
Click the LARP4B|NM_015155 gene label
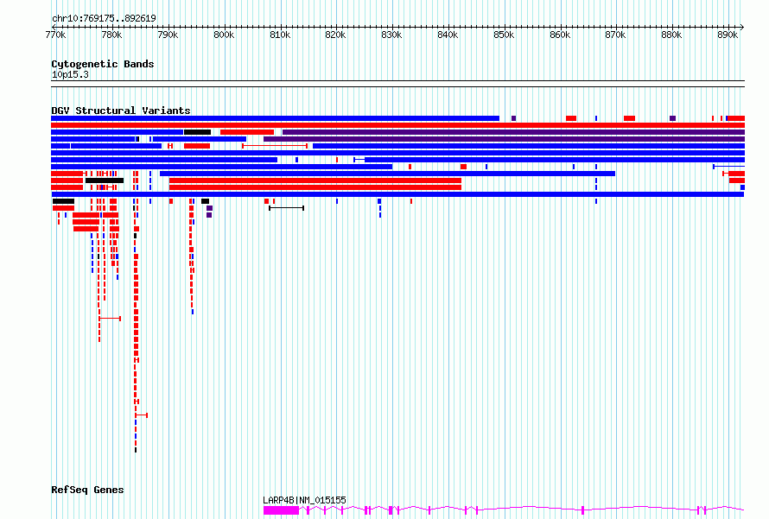point(304,500)
